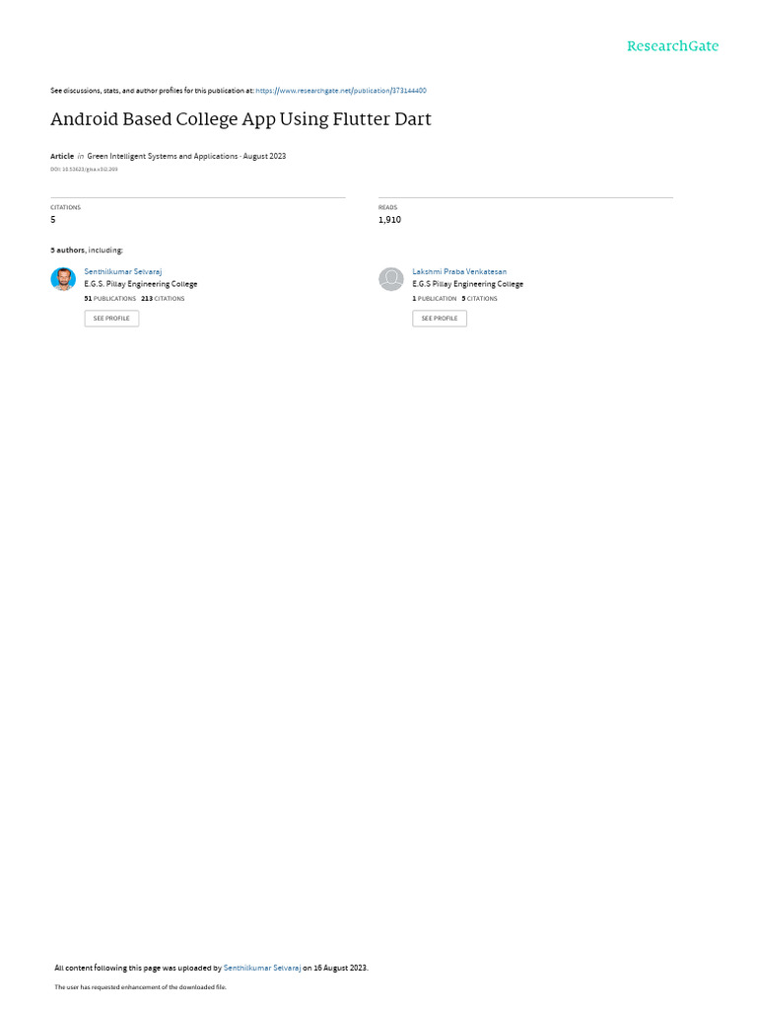Click the ResearchGate logo
Screen dimensions: 757x1010
672,45
